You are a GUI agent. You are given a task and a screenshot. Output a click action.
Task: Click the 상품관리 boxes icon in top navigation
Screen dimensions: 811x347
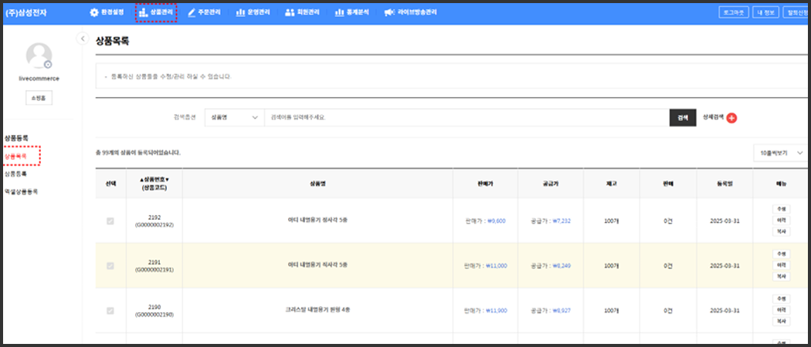[143, 12]
